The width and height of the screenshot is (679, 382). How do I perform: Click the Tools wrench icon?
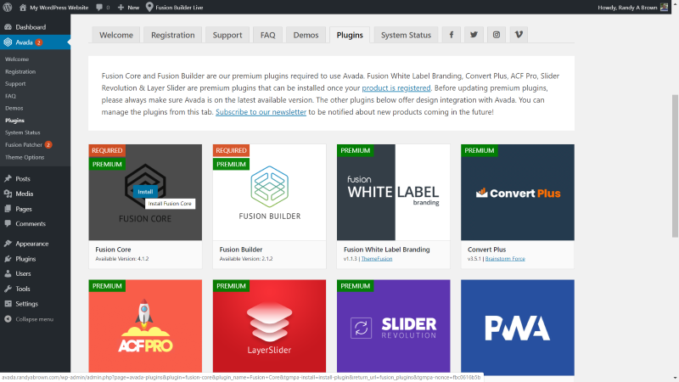pos(8,289)
